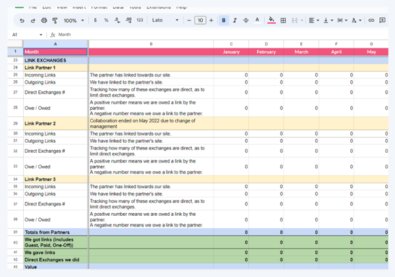Viewport: 395px width, 277px height.
Task: Print the spreadsheet
Action: [44, 20]
